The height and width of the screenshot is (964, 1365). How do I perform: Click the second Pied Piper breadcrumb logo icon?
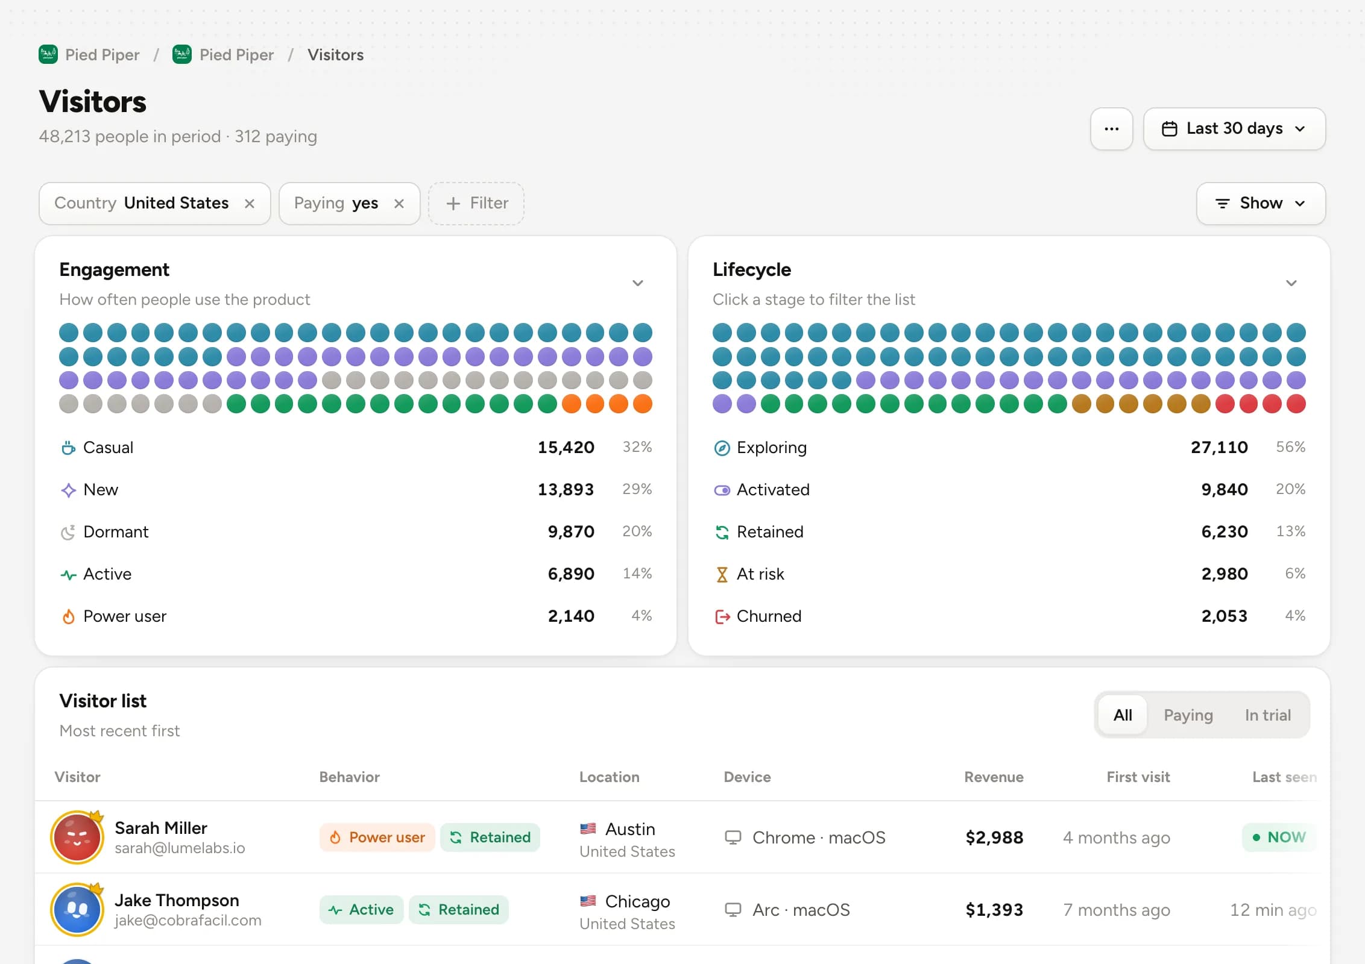182,55
